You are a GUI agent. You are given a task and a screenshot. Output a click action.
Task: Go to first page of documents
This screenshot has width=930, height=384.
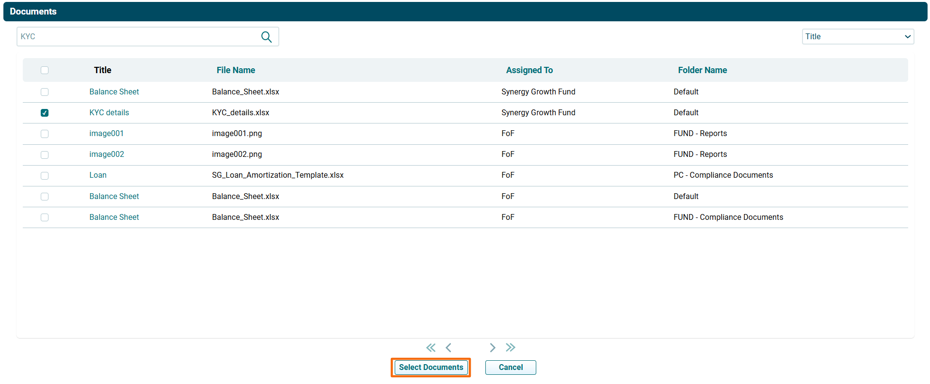click(x=431, y=348)
